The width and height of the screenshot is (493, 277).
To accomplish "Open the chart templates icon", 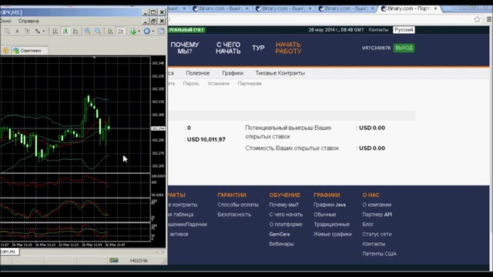I will [161, 31].
